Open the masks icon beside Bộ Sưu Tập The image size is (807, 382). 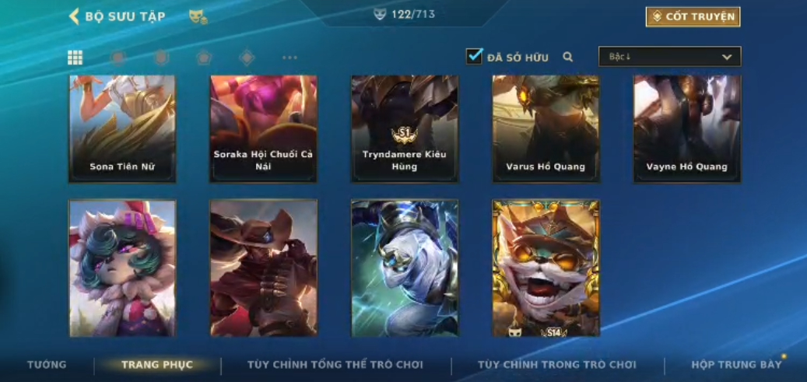[x=198, y=17]
